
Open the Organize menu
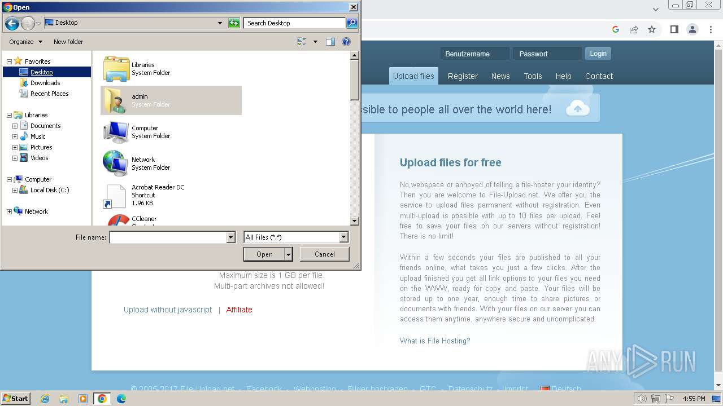[x=25, y=42]
